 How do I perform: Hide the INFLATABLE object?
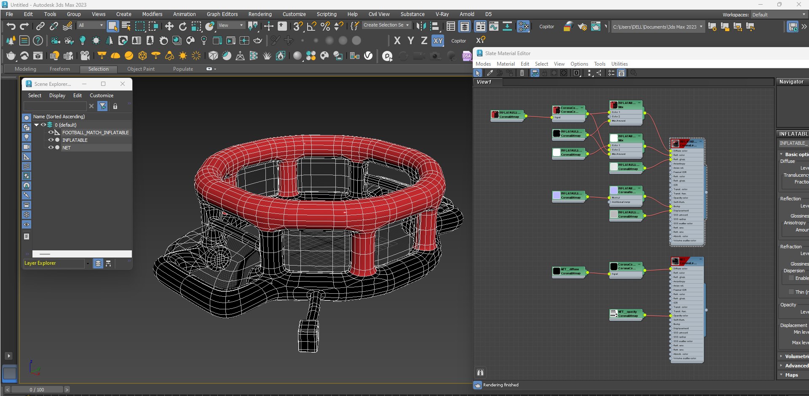51,140
